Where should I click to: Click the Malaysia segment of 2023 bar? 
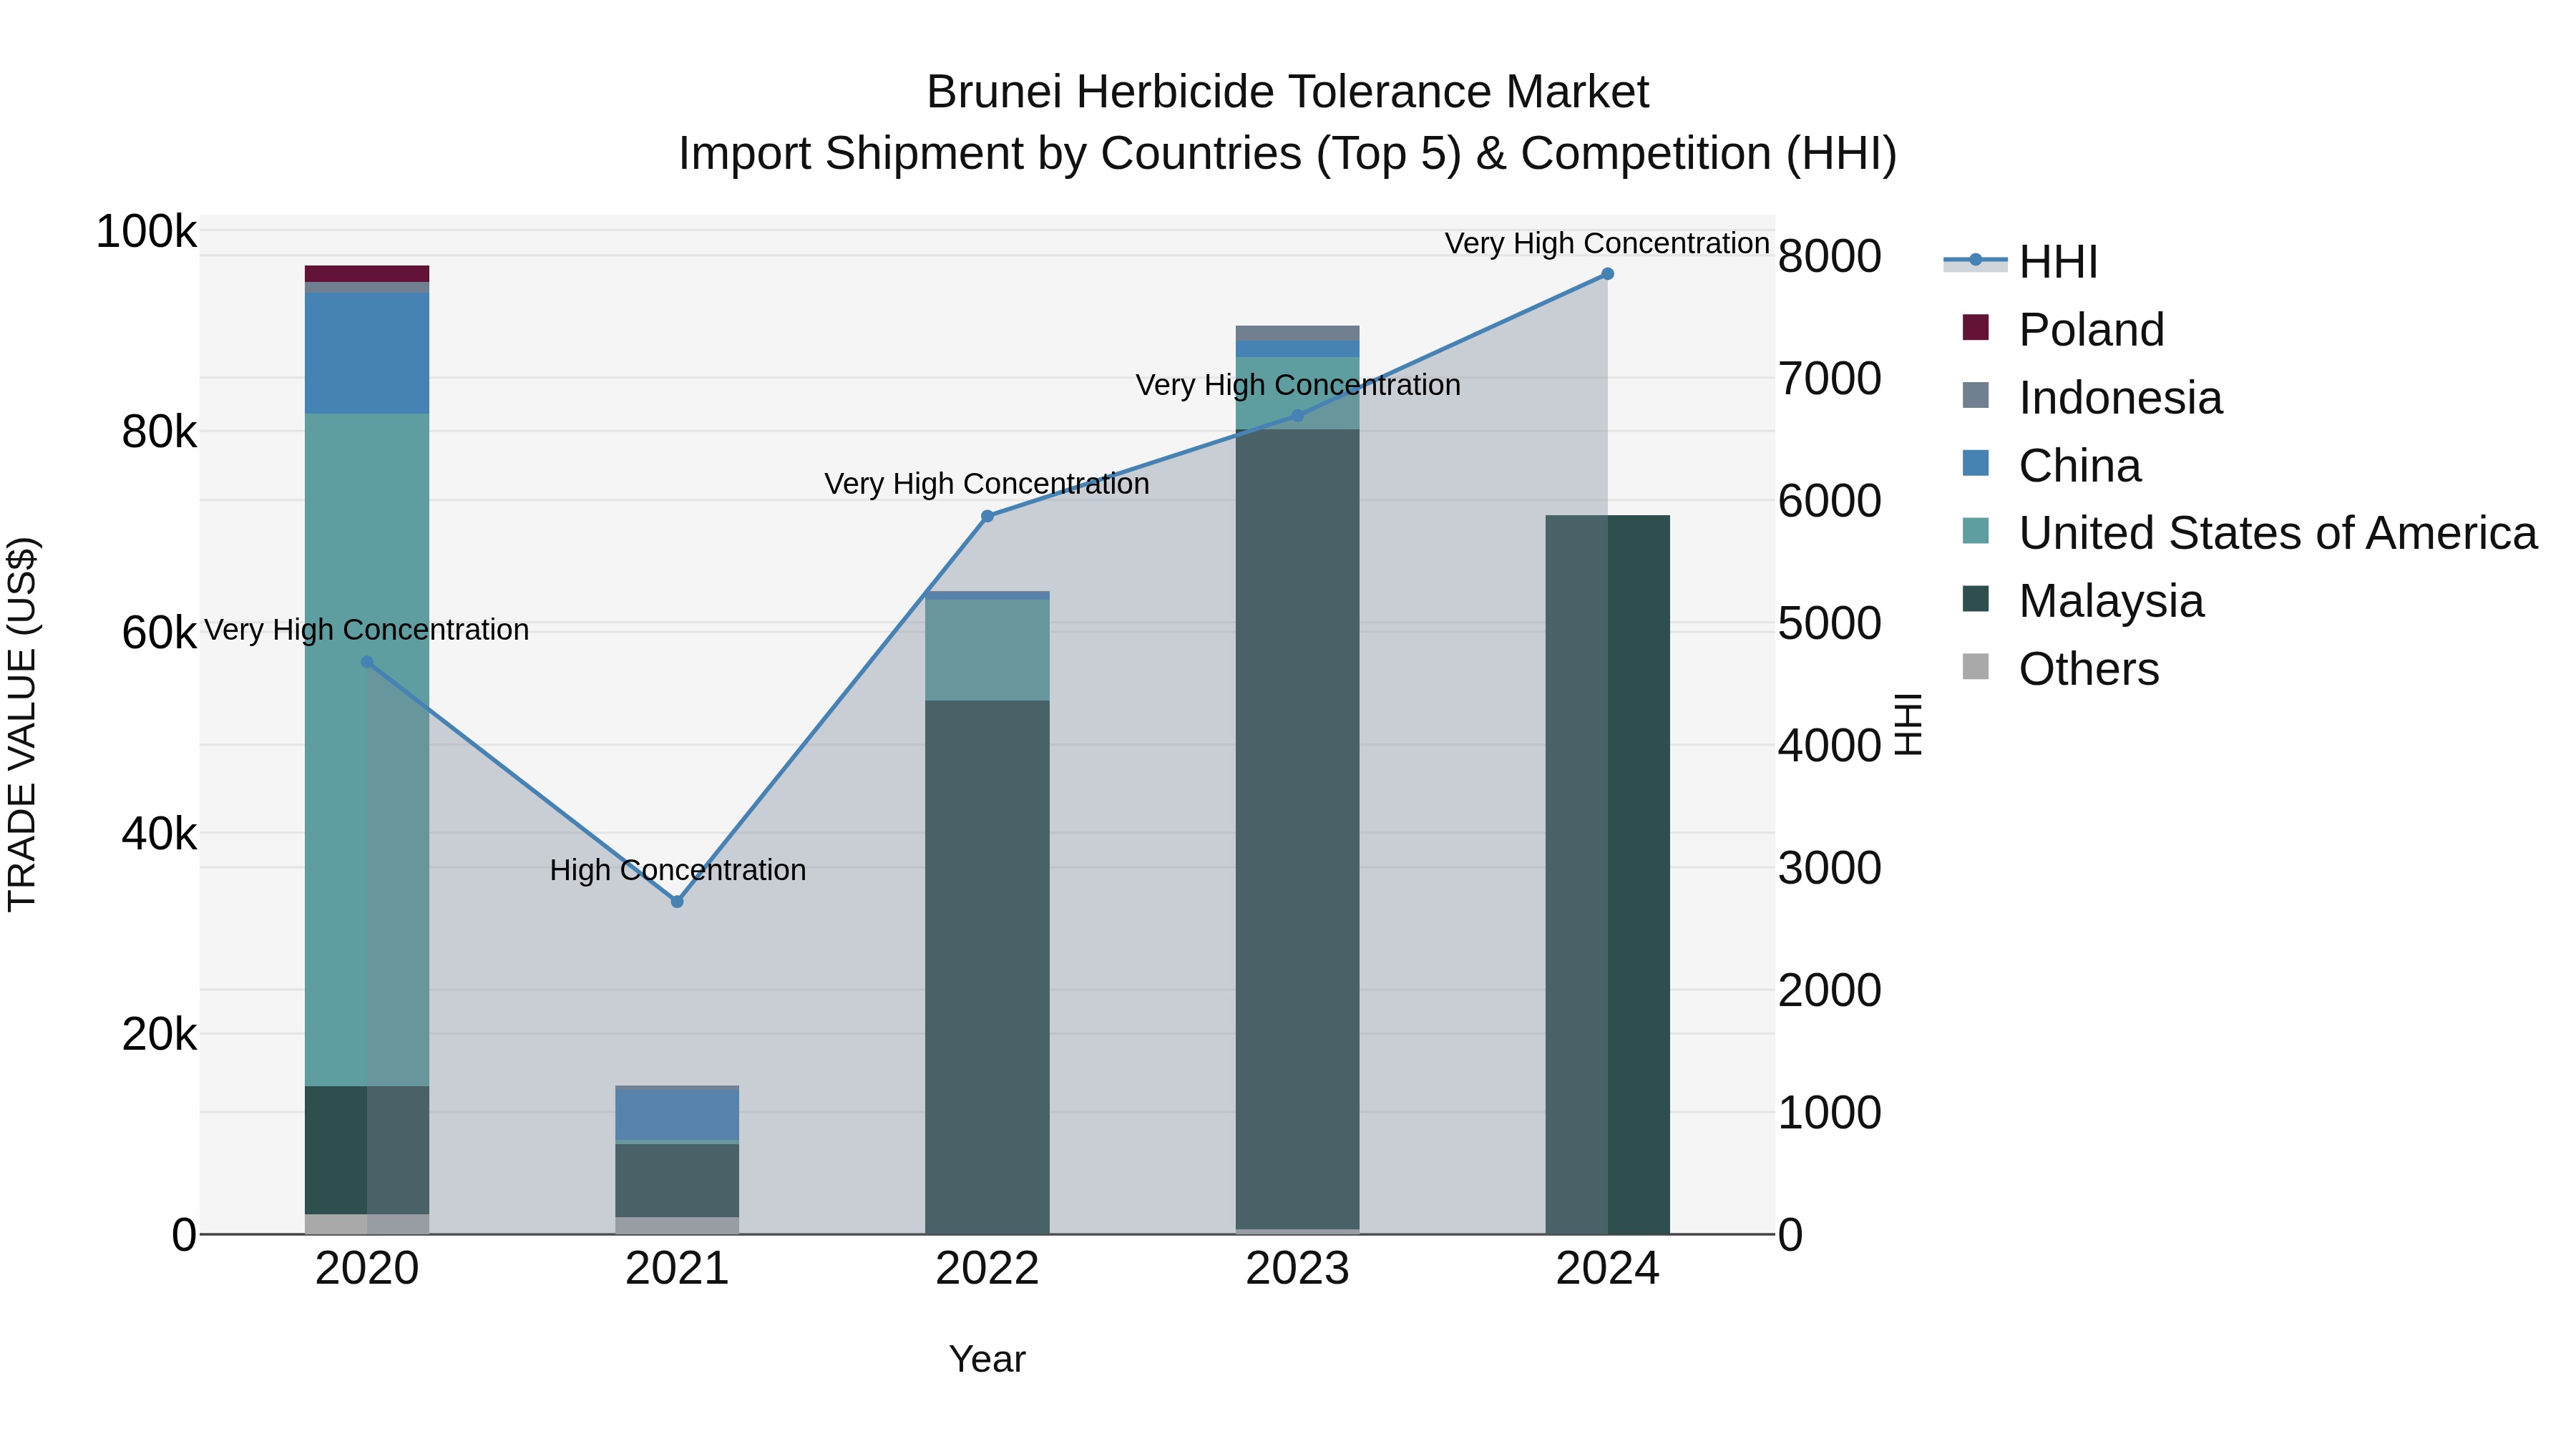[x=1298, y=829]
